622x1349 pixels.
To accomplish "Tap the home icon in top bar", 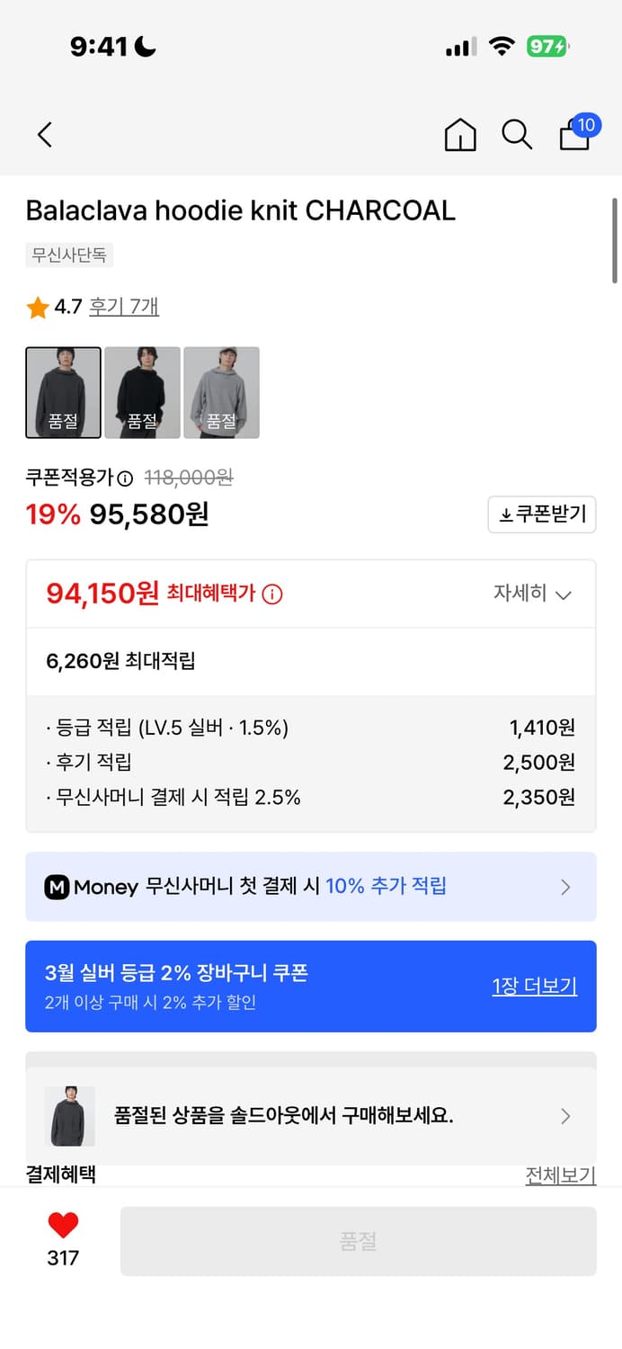I will tap(459, 134).
